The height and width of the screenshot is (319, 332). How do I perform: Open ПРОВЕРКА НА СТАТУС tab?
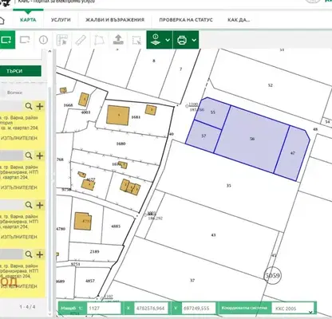[x=186, y=20]
